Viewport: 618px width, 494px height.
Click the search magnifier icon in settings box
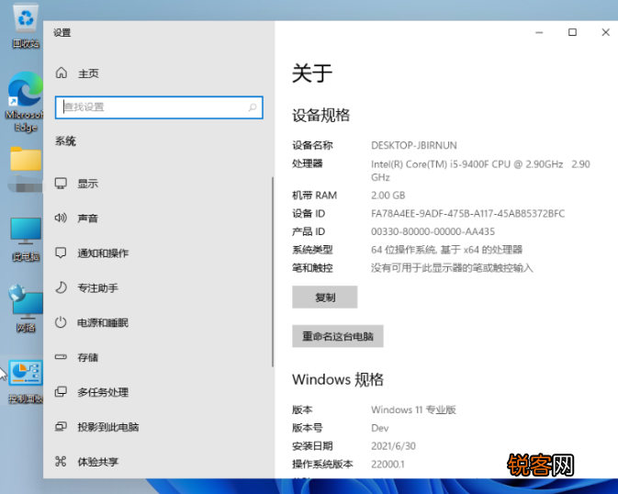click(253, 107)
